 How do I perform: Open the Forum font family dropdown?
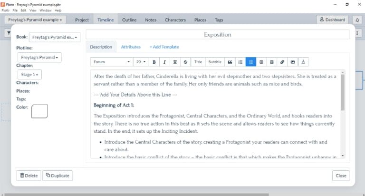[112, 62]
